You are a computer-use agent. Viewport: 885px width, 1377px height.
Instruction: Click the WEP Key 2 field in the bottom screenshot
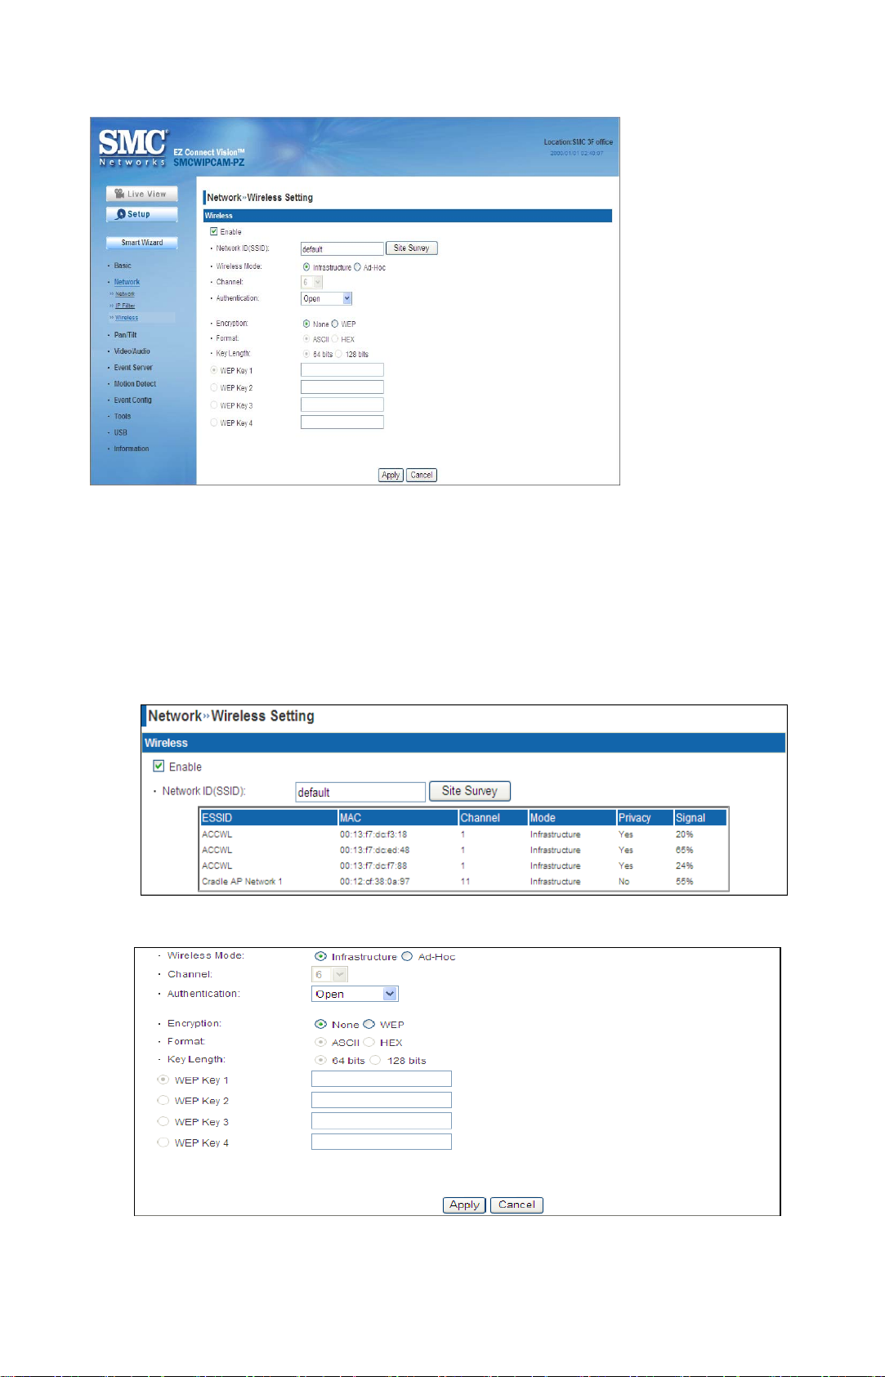click(x=382, y=1100)
